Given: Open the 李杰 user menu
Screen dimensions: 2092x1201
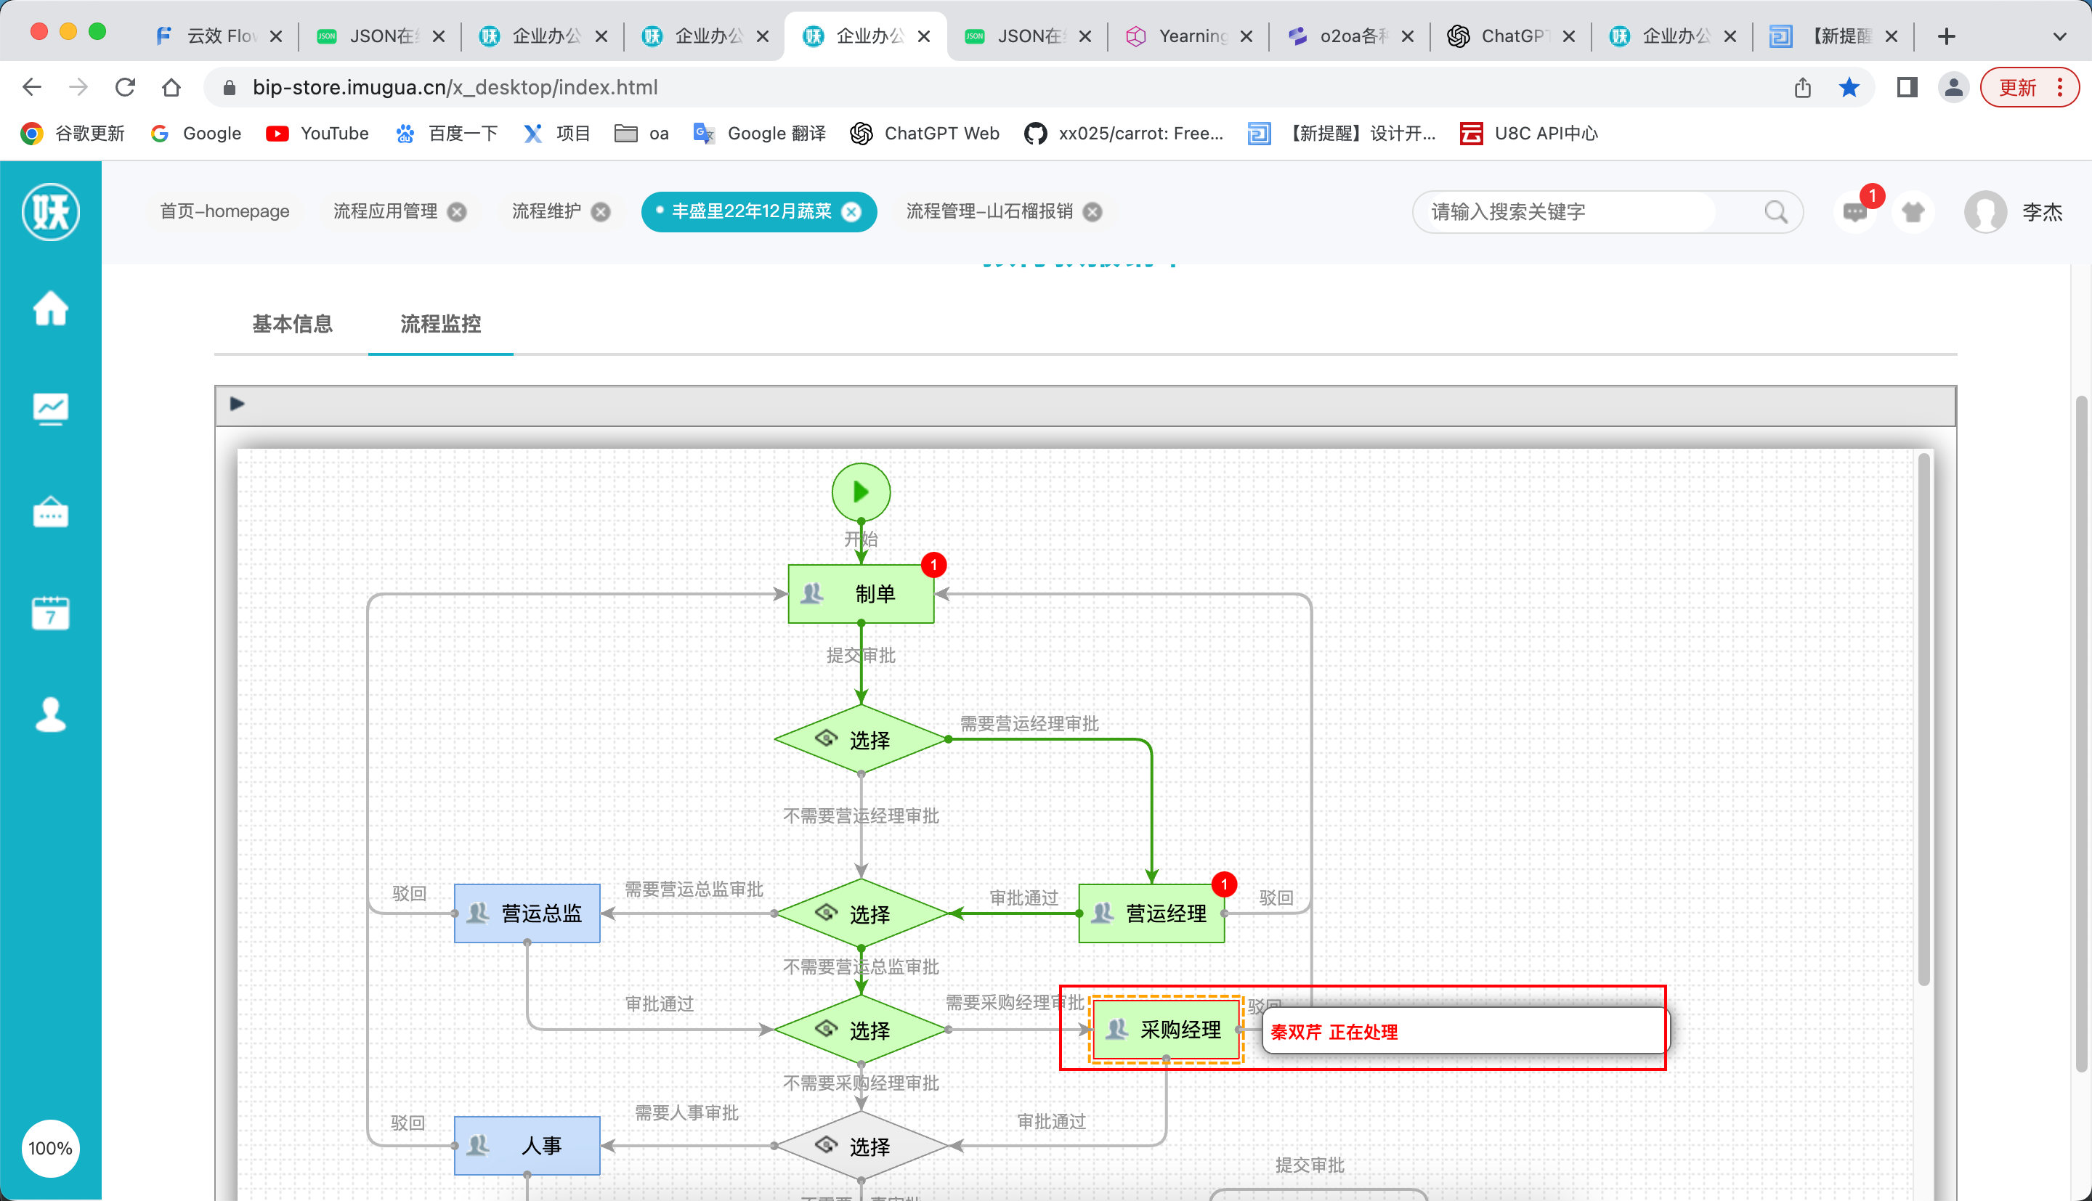Looking at the screenshot, I should coord(2041,212).
